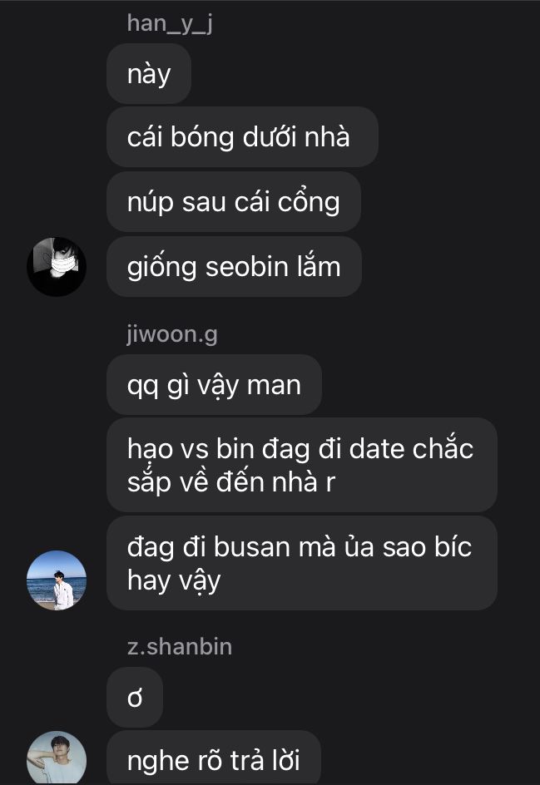Select the single 'ơ' message bubble
Screen dimensions: 540x785
(135, 698)
